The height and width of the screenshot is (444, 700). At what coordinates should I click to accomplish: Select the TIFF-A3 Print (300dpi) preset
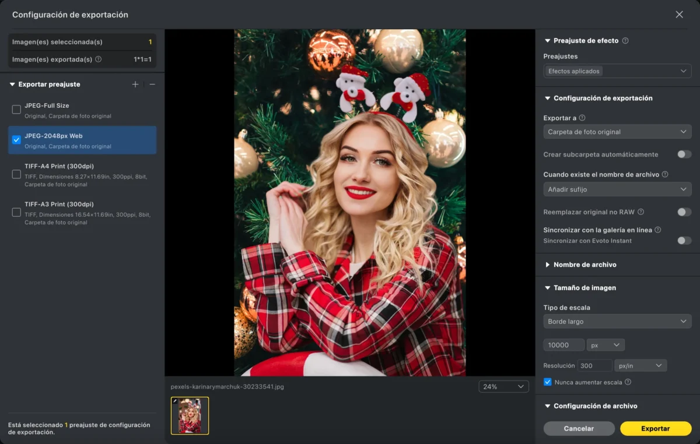tap(16, 213)
